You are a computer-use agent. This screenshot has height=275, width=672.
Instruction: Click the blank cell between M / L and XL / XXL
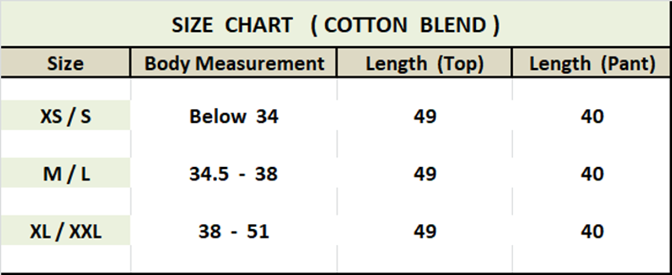coord(65,202)
